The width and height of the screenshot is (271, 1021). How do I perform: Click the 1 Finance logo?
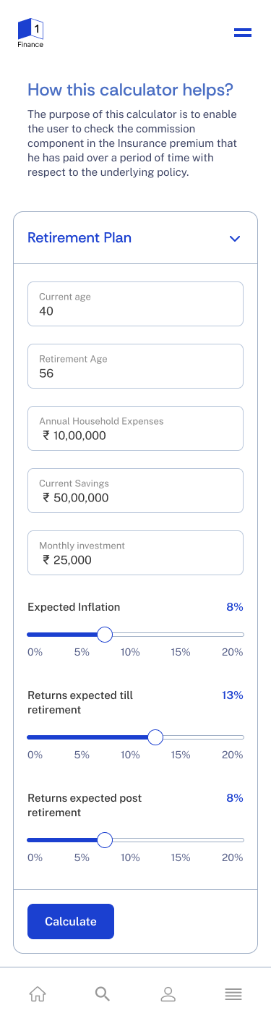point(30,33)
